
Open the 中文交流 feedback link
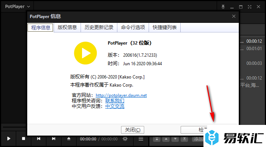pos(115,106)
